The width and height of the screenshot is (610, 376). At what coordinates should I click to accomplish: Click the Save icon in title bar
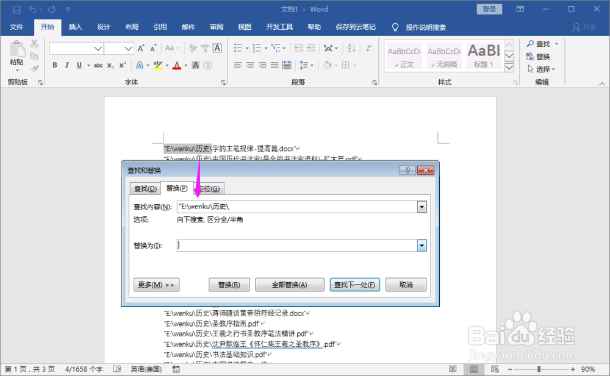(x=16, y=9)
